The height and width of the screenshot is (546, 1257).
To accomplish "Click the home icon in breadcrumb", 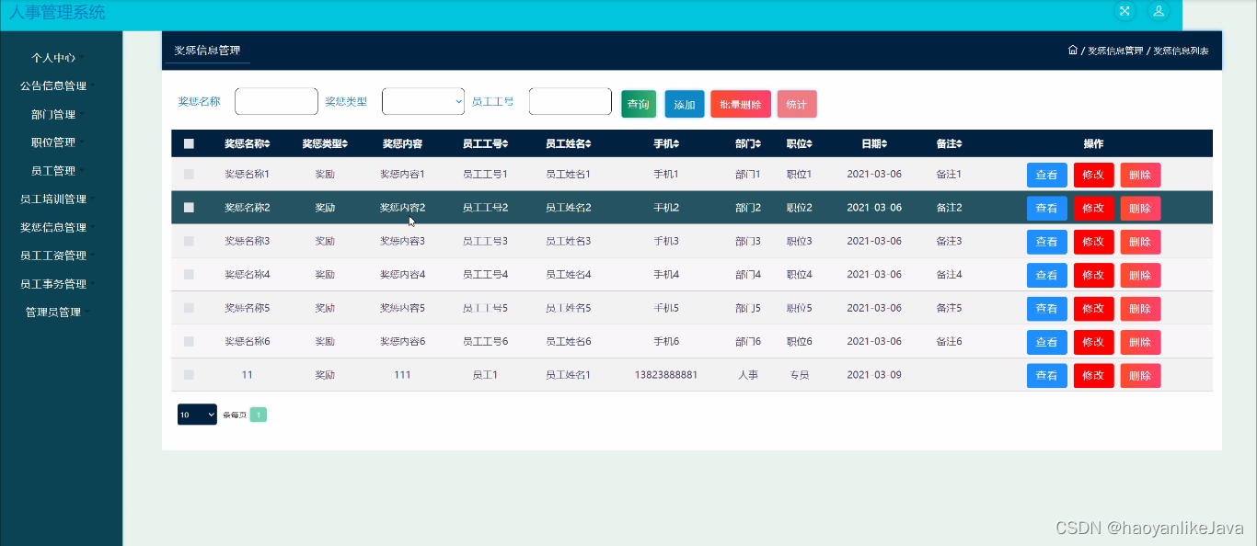I will pos(1073,50).
